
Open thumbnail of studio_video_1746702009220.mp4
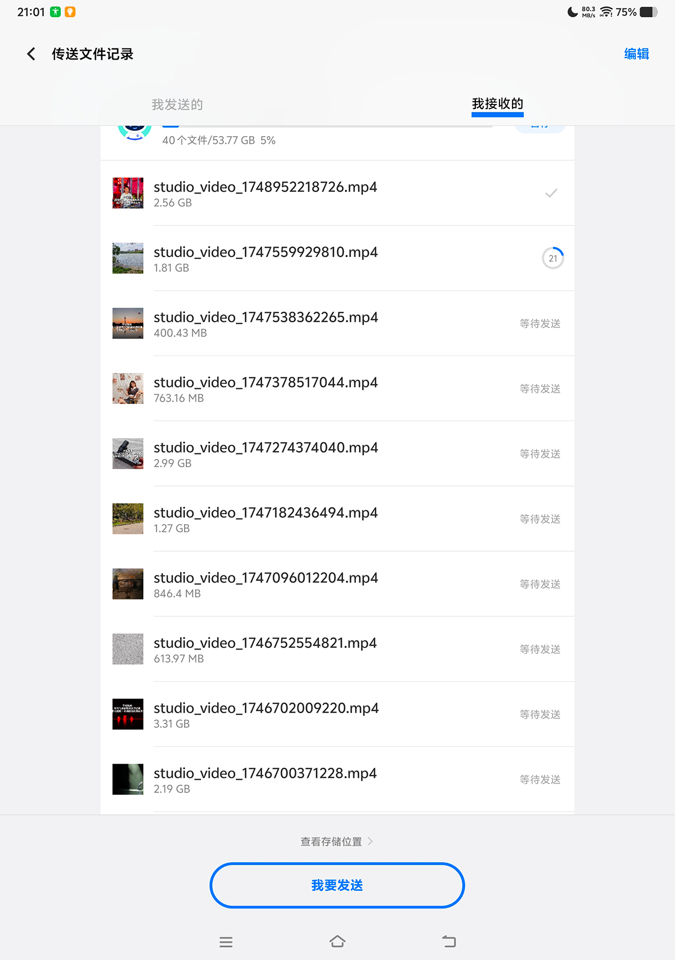(128, 714)
